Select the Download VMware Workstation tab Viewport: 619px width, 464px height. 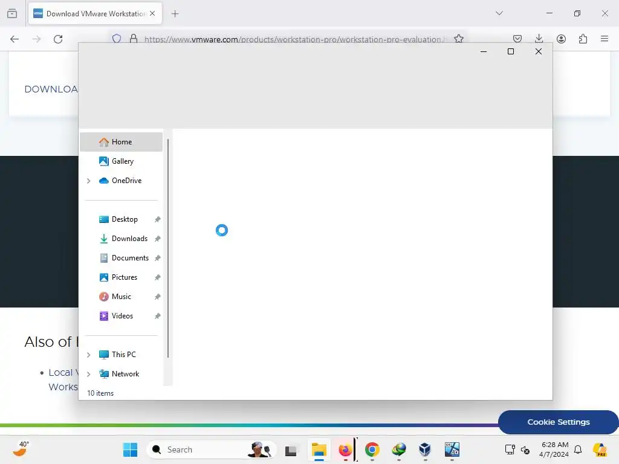[x=95, y=14]
